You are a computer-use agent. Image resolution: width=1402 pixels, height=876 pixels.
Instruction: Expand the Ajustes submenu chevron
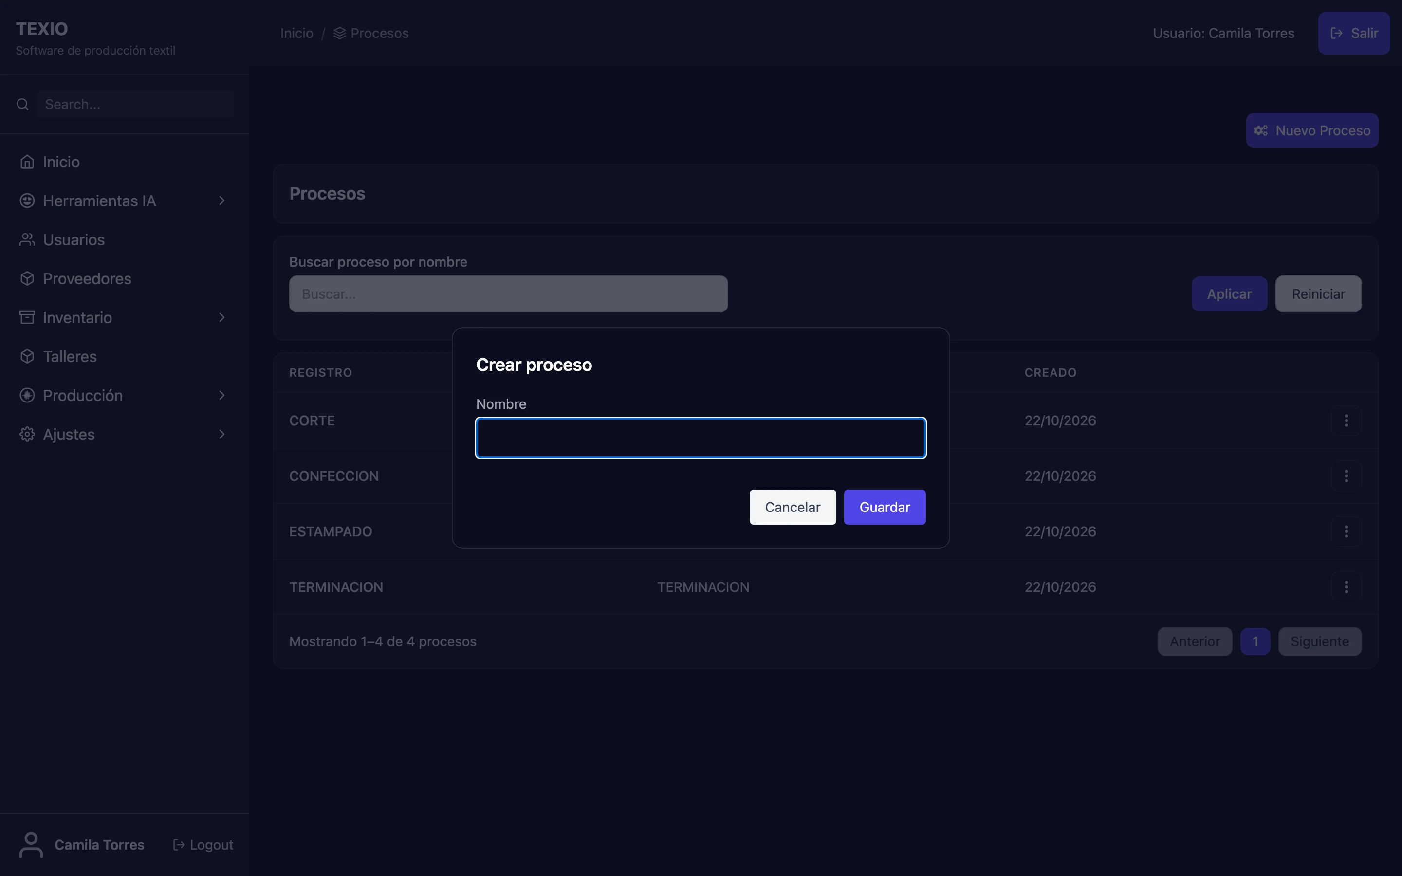[221, 434]
